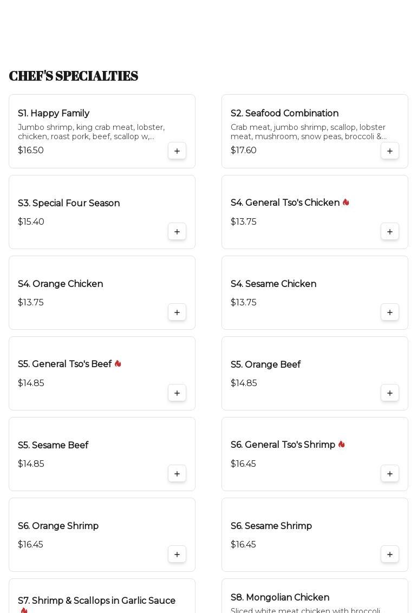Add S1. Happy Family to cart
Viewport: 417px width, 613px height.
(x=177, y=151)
